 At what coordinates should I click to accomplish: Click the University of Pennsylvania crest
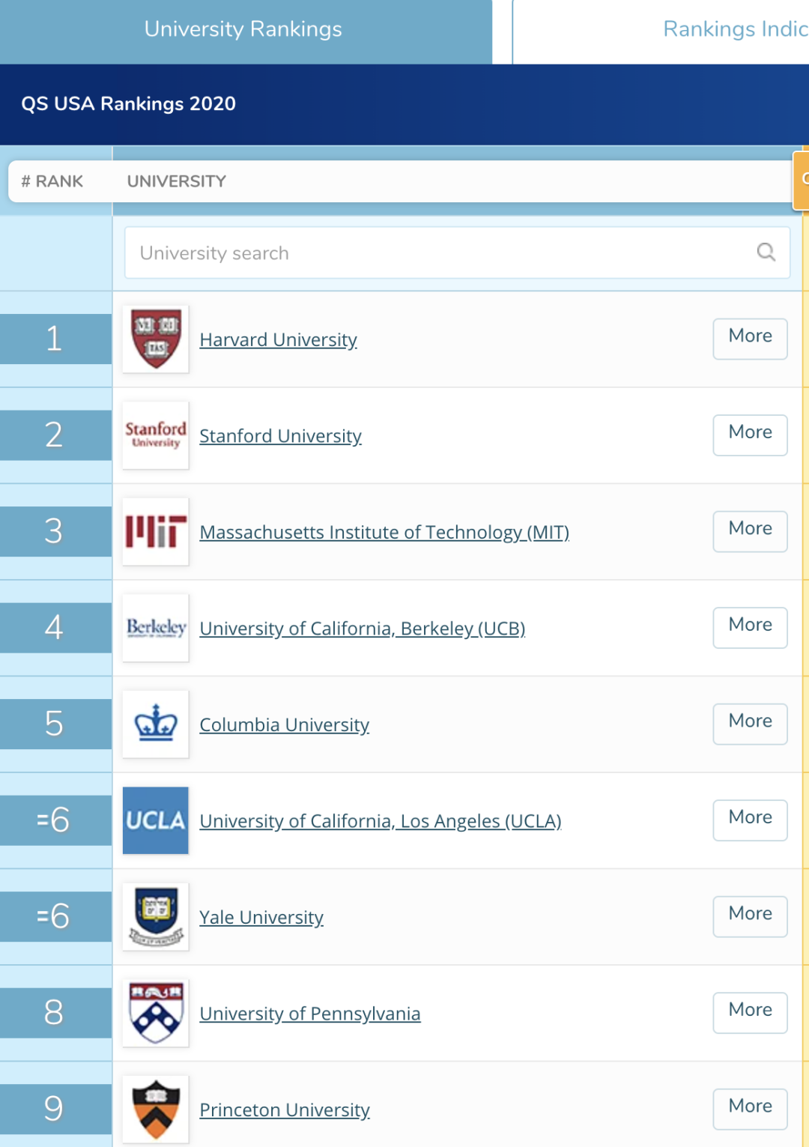[156, 1013]
